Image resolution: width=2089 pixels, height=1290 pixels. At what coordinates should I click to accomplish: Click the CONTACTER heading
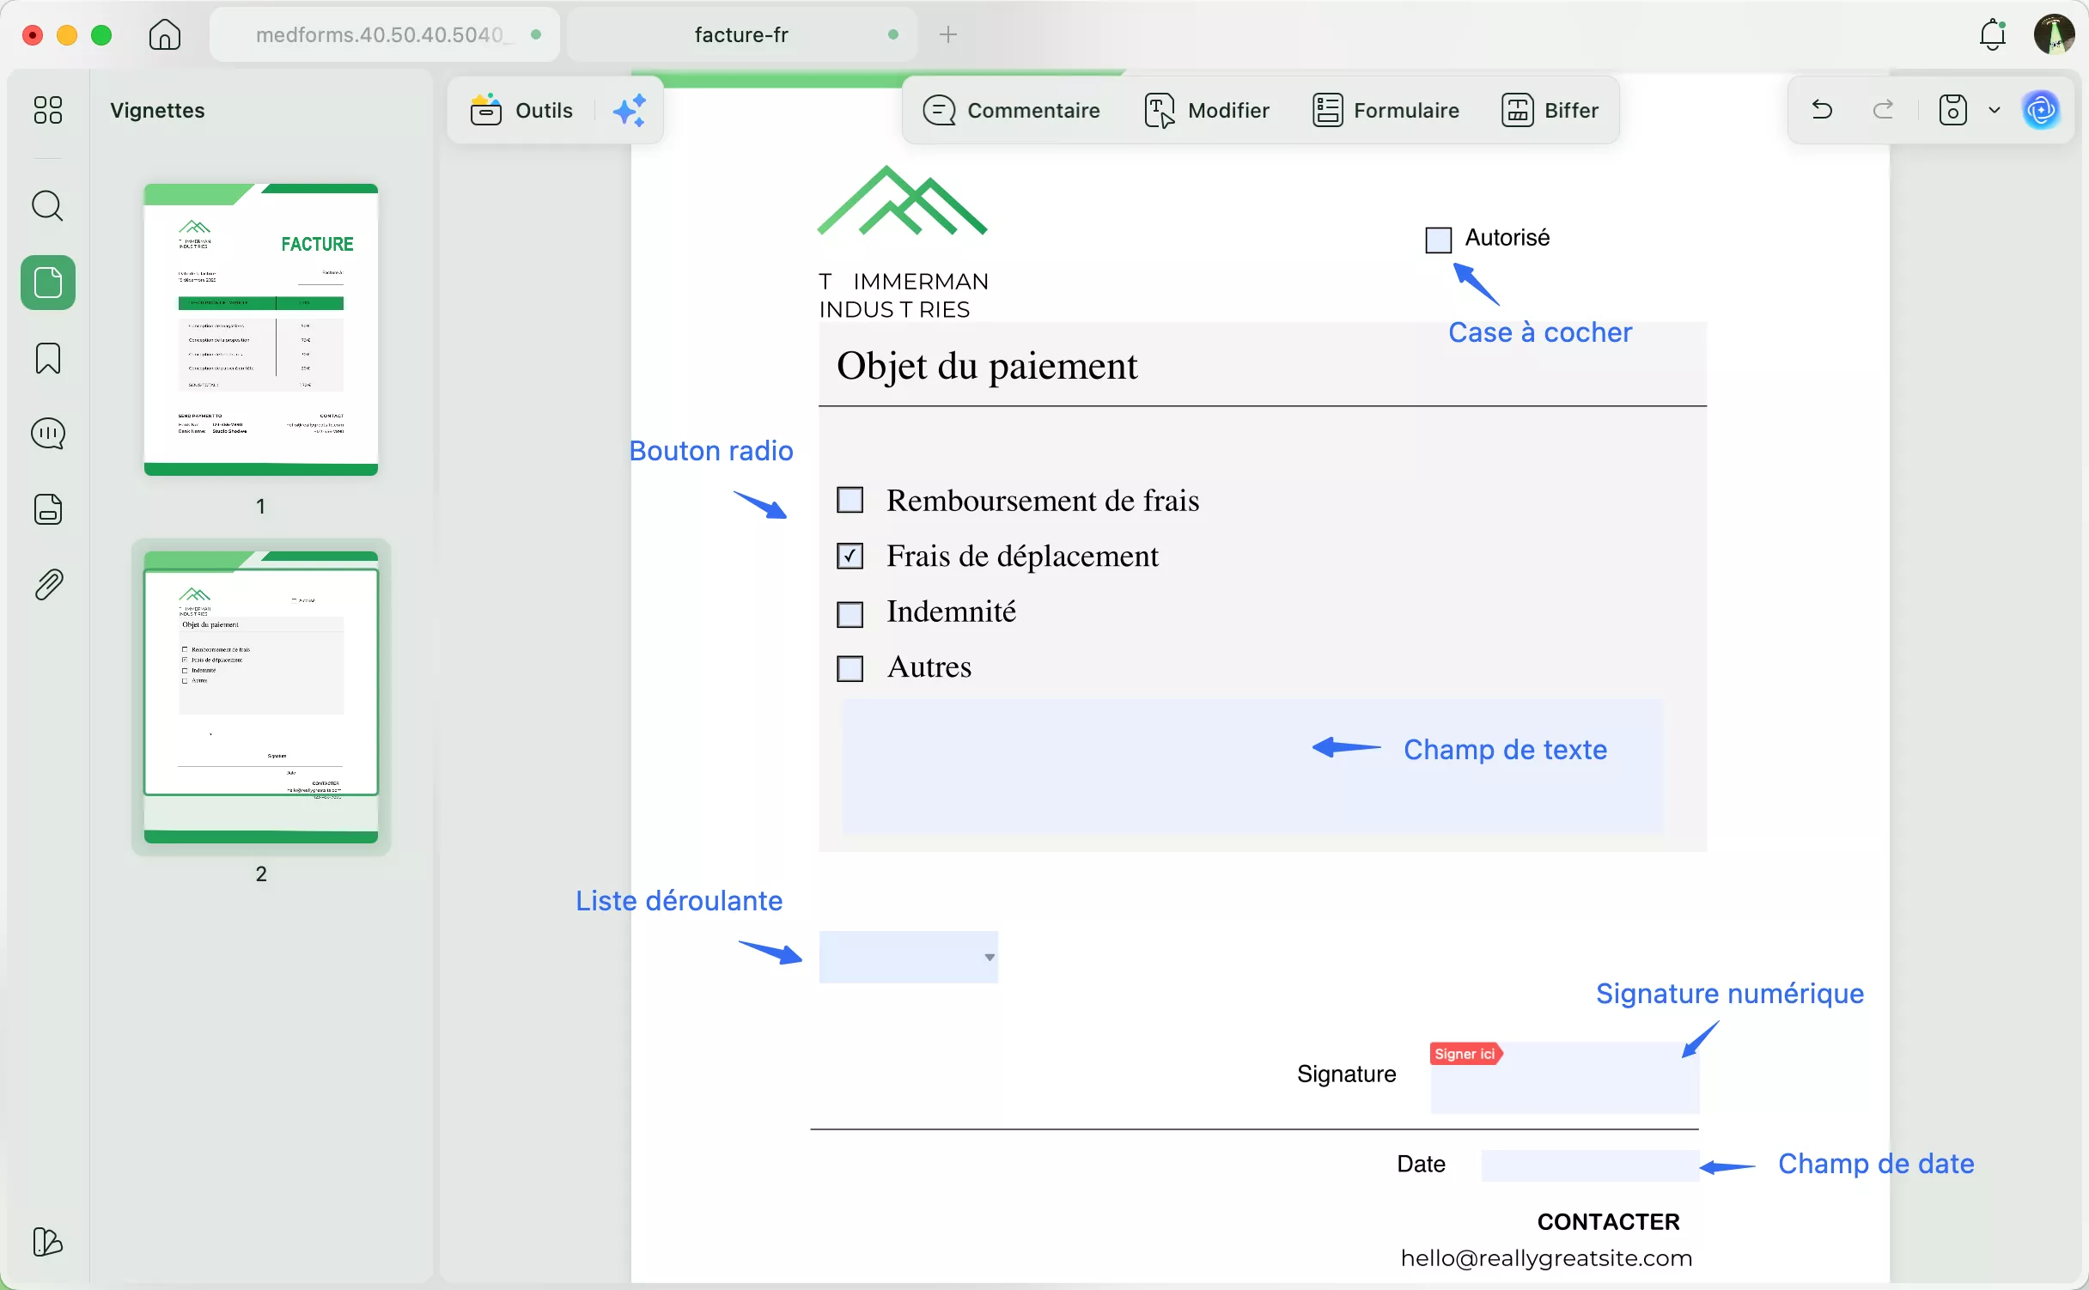1608,1221
